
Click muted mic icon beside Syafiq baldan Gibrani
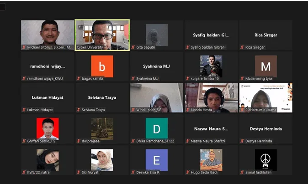point(188,47)
